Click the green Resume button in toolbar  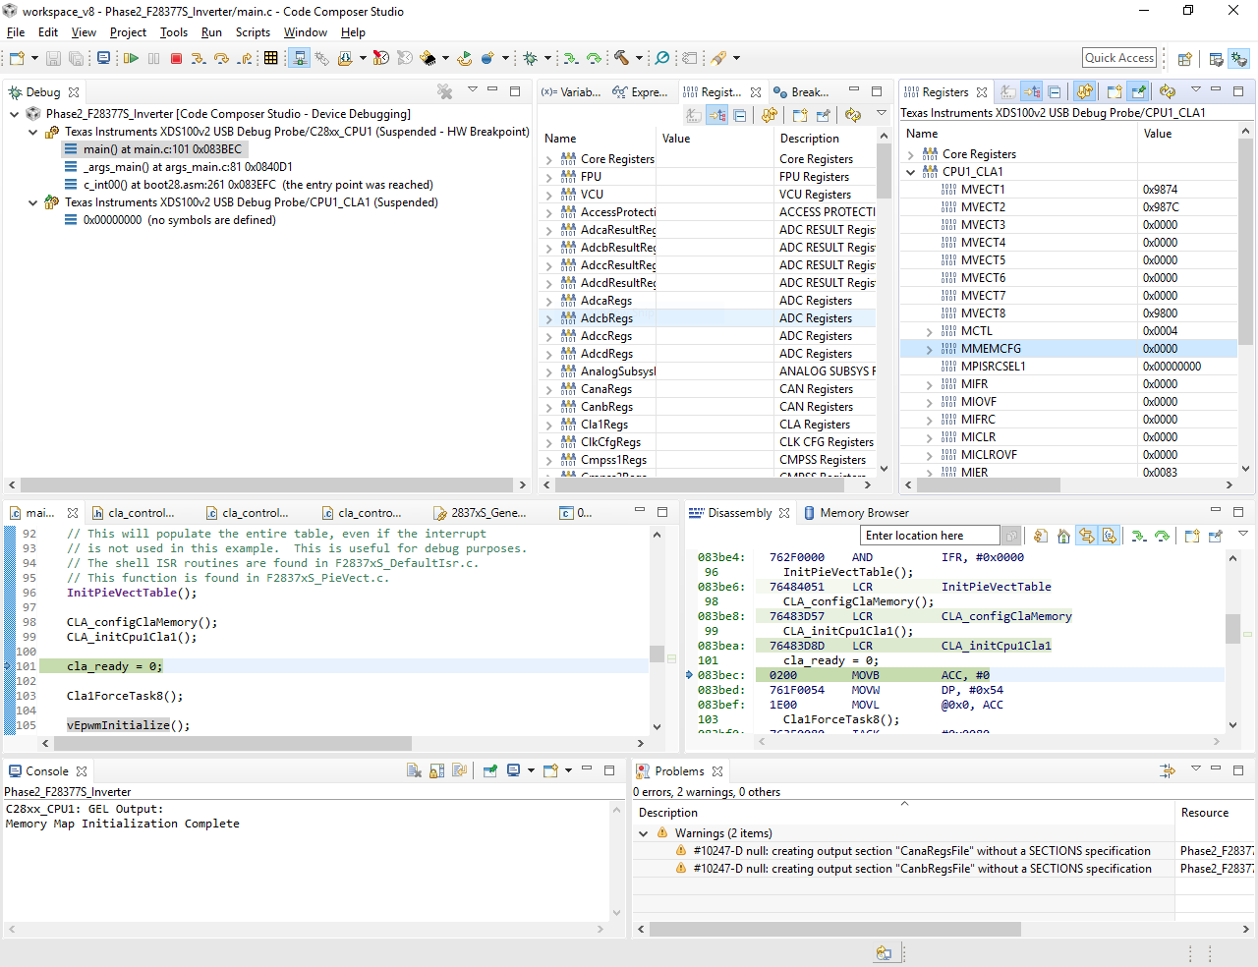click(x=131, y=59)
